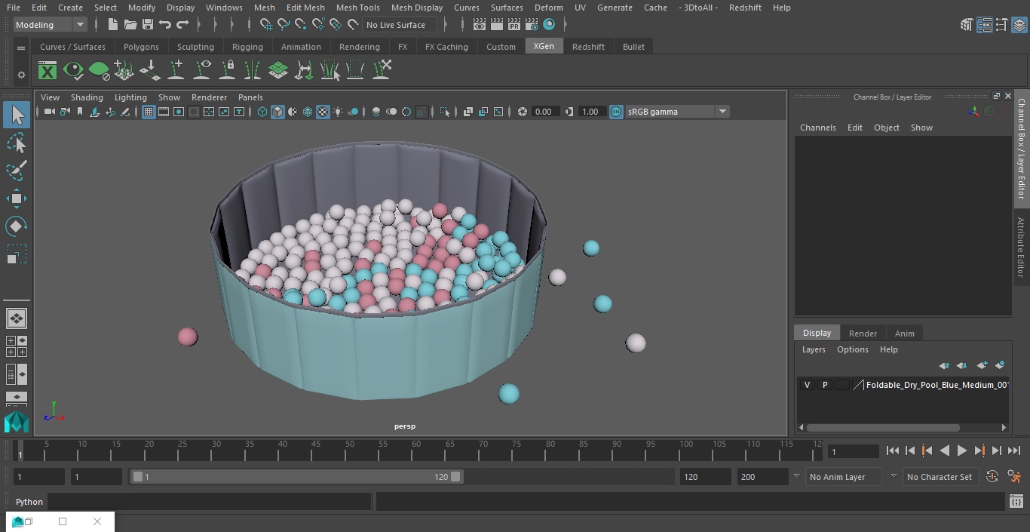Open the Attribute Editor side tab
The image size is (1030, 532).
pos(1021,248)
